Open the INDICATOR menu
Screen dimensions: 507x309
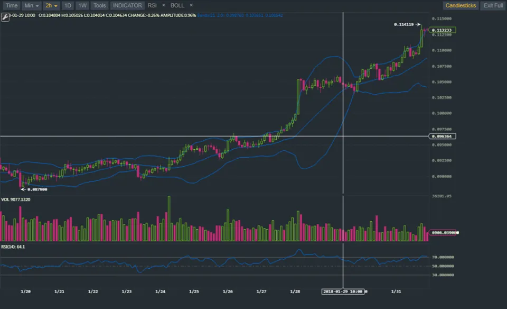coord(127,5)
